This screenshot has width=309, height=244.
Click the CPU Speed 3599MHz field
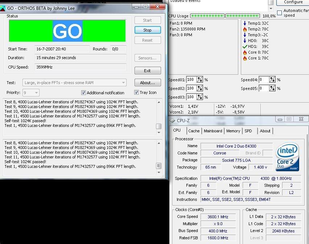click(81, 67)
